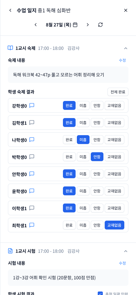Close the 수업 일지 panel
136x295 pixels.
(x=126, y=10)
